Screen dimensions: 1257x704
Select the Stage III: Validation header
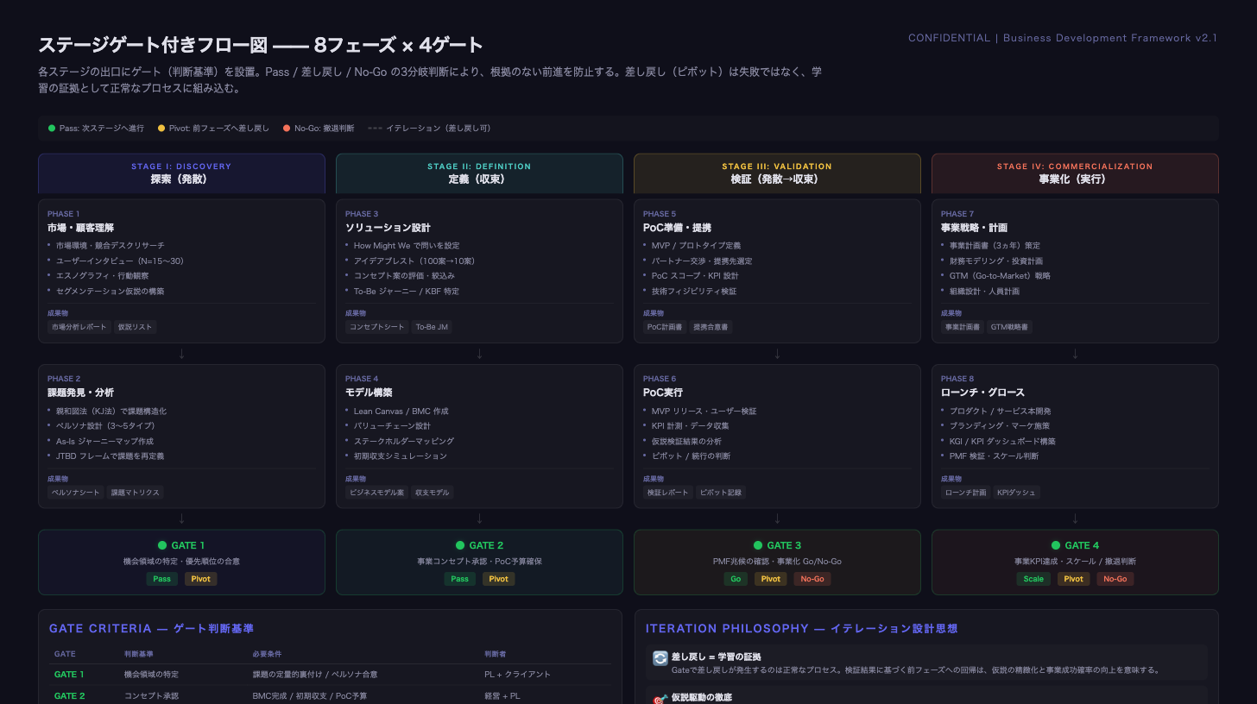click(x=777, y=173)
